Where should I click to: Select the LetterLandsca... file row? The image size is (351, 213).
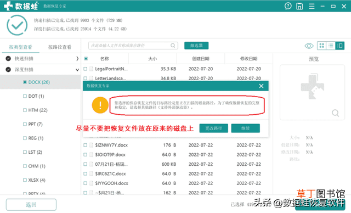177,78
